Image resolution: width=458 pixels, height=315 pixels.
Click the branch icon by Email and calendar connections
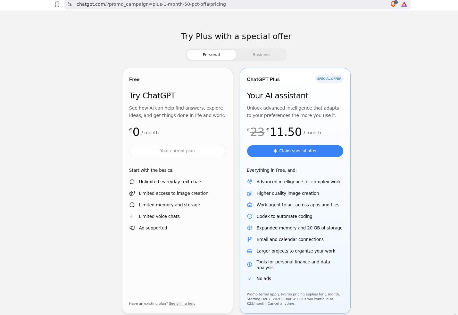250,239
